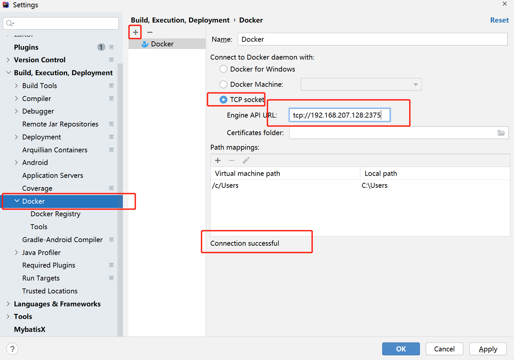Click project-level icon beside Remote Jar Repositories
The width and height of the screenshot is (514, 360).
(x=112, y=124)
